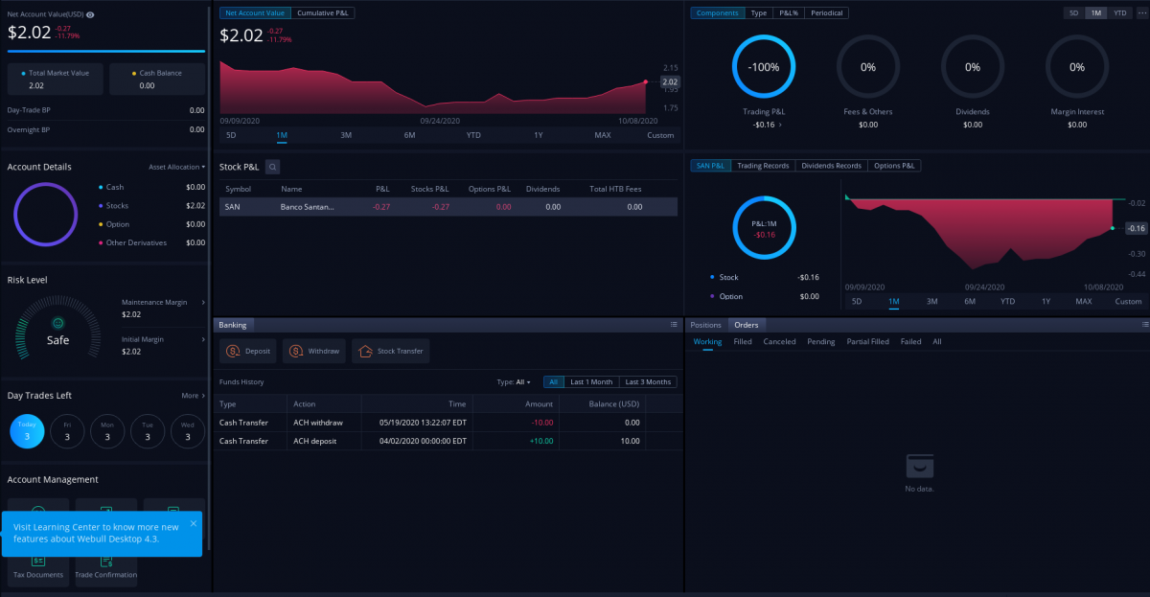Open the Deposit banking icon
Image resolution: width=1150 pixels, height=597 pixels.
tap(247, 351)
